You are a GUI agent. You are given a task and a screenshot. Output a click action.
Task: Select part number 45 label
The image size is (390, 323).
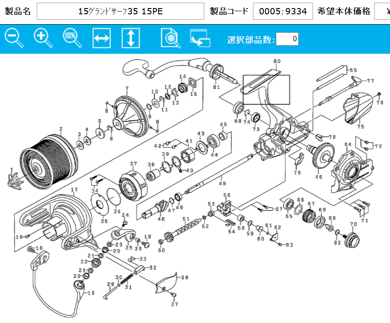tap(223, 125)
